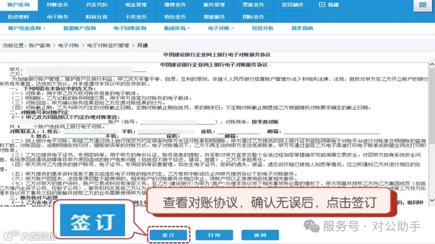This screenshot has height=244, width=435.
Task: Click the 手机 field of contact 1
Action: pos(166,132)
